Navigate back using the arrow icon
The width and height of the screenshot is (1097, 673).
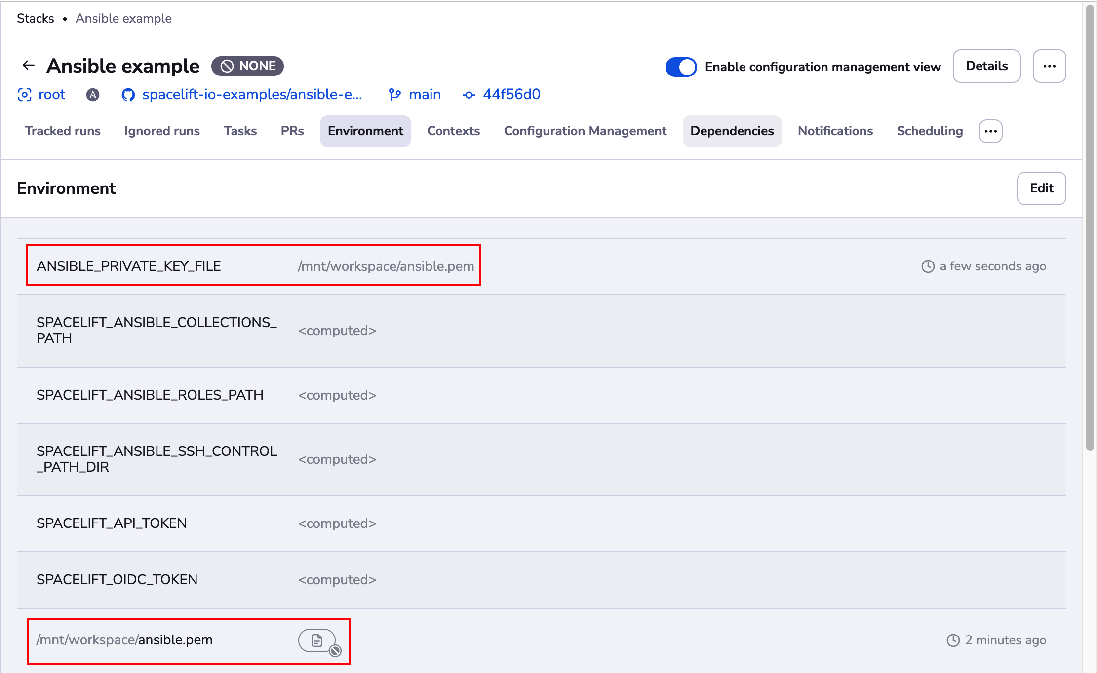click(28, 65)
